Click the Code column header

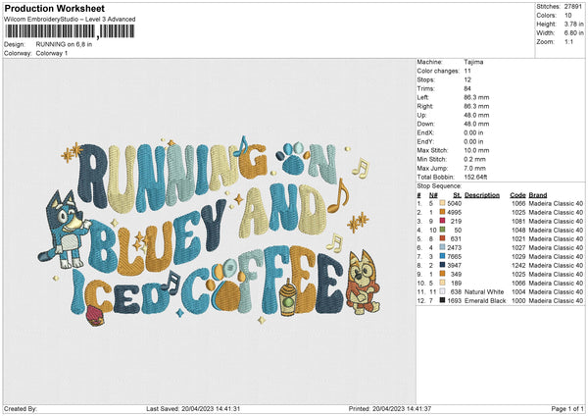coord(517,194)
